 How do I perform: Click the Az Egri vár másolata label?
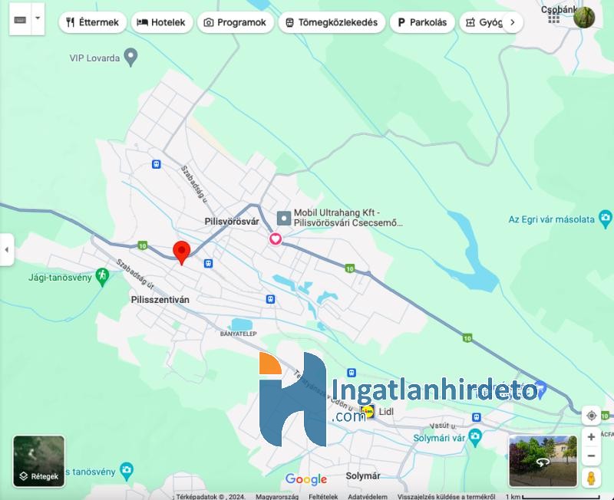551,219
